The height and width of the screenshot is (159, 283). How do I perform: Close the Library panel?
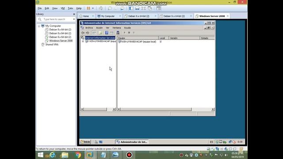pyautogui.click(x=74, y=14)
